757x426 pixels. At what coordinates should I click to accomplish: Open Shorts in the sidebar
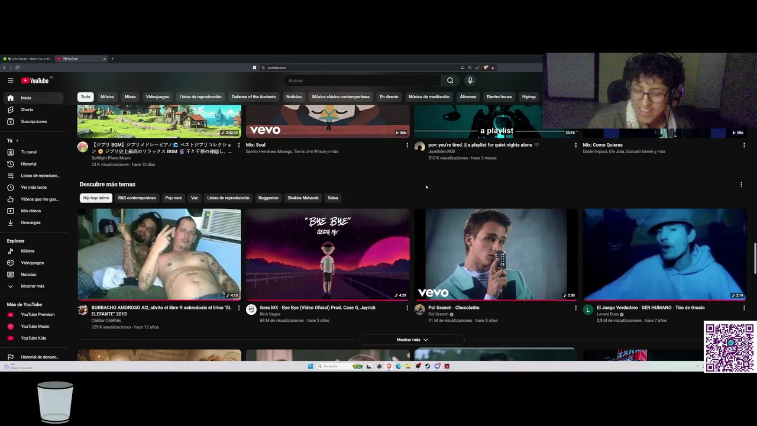[34, 109]
